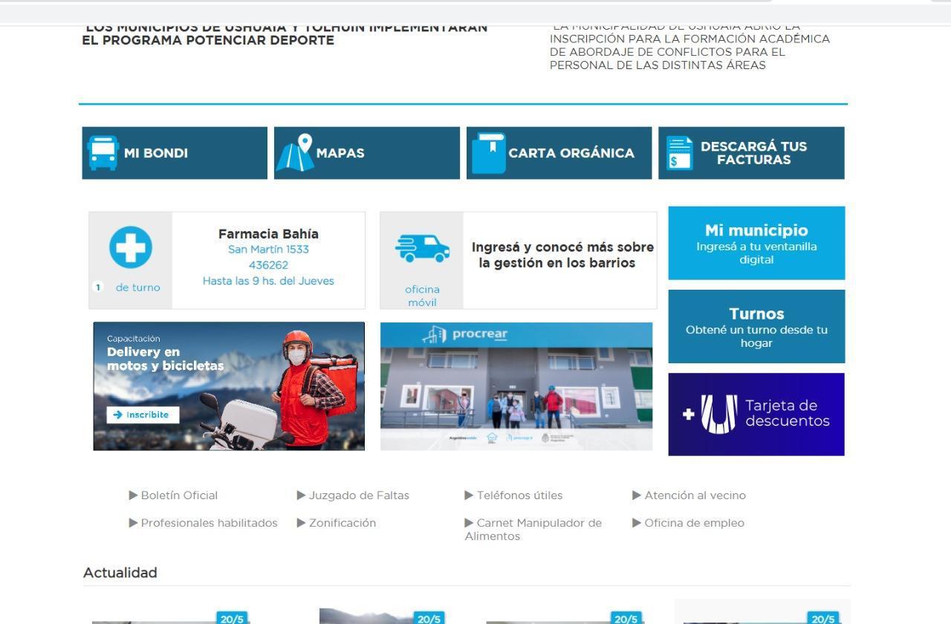Click the oficina móvil van icon
This screenshot has height=624, width=951.
point(422,249)
